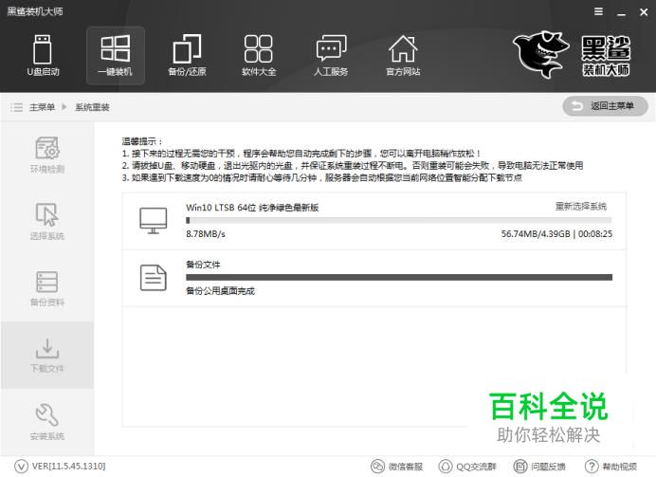Click the 温馨提示 heading

[142, 141]
